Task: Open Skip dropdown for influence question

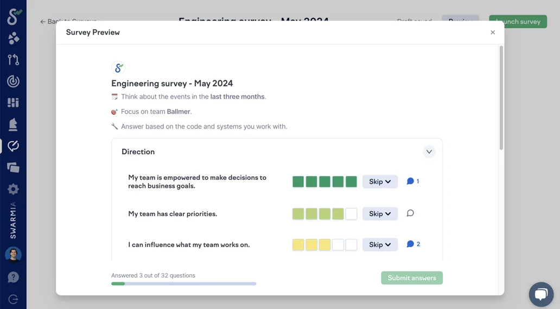Action: tap(380, 244)
